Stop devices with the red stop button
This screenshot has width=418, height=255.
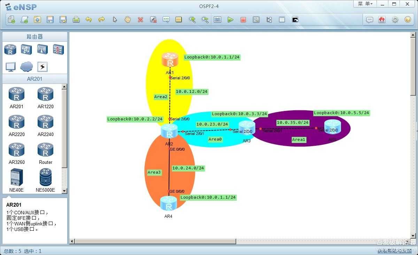(243, 20)
